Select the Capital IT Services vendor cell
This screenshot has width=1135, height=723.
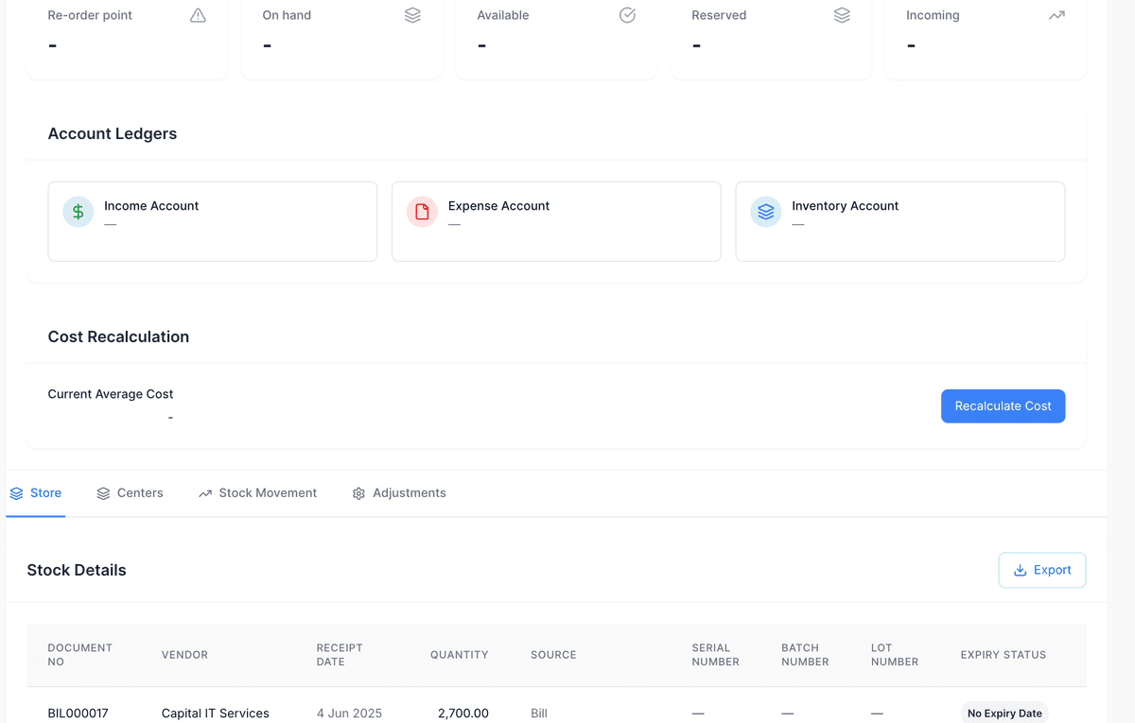(x=216, y=714)
